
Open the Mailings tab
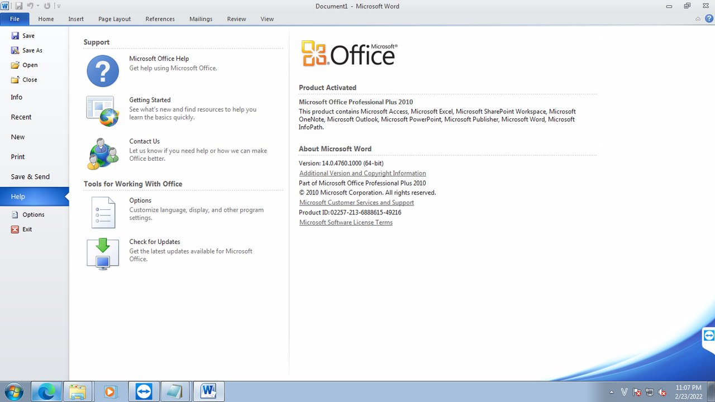(201, 19)
